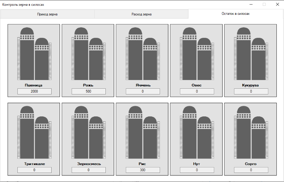
Task: Switch to the Приход зерна tab
Action: (x=47, y=14)
